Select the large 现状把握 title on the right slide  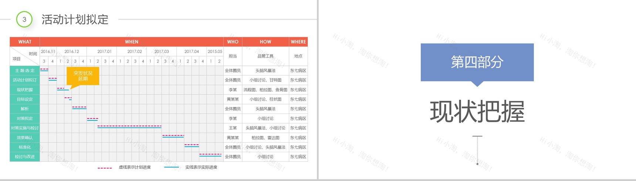pos(477,112)
